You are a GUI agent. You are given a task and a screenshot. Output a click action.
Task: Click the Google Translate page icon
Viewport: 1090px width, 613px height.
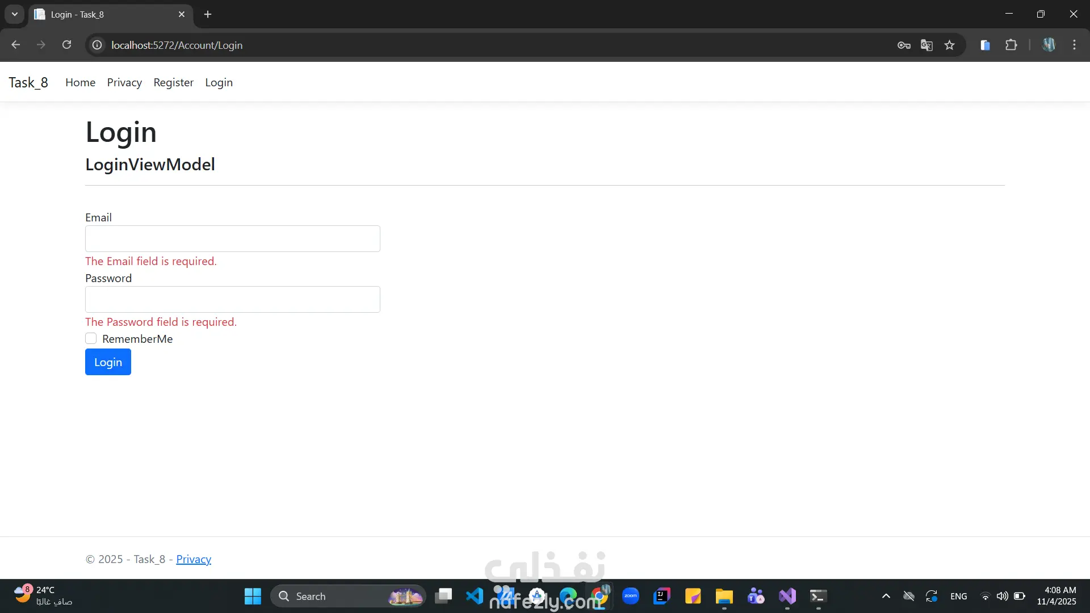tap(927, 45)
